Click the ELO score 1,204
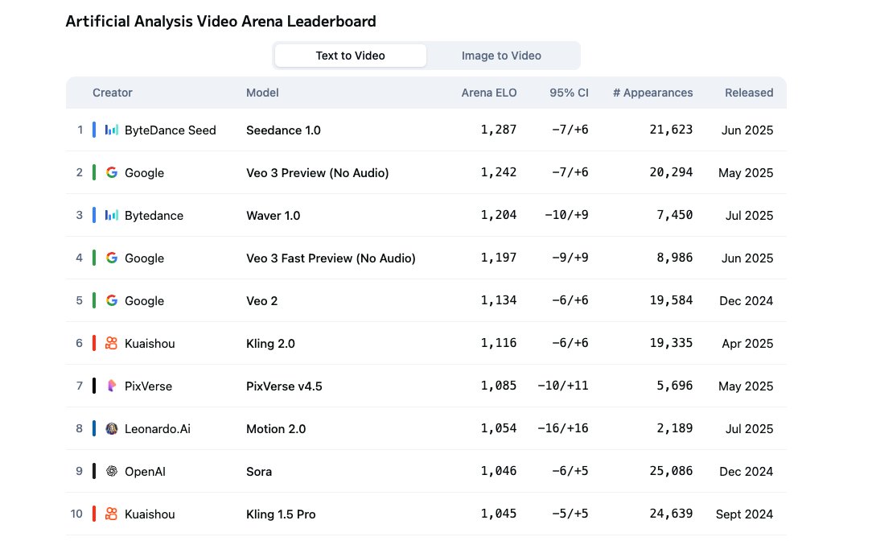Viewport: 872px width, 541px height. (x=498, y=215)
